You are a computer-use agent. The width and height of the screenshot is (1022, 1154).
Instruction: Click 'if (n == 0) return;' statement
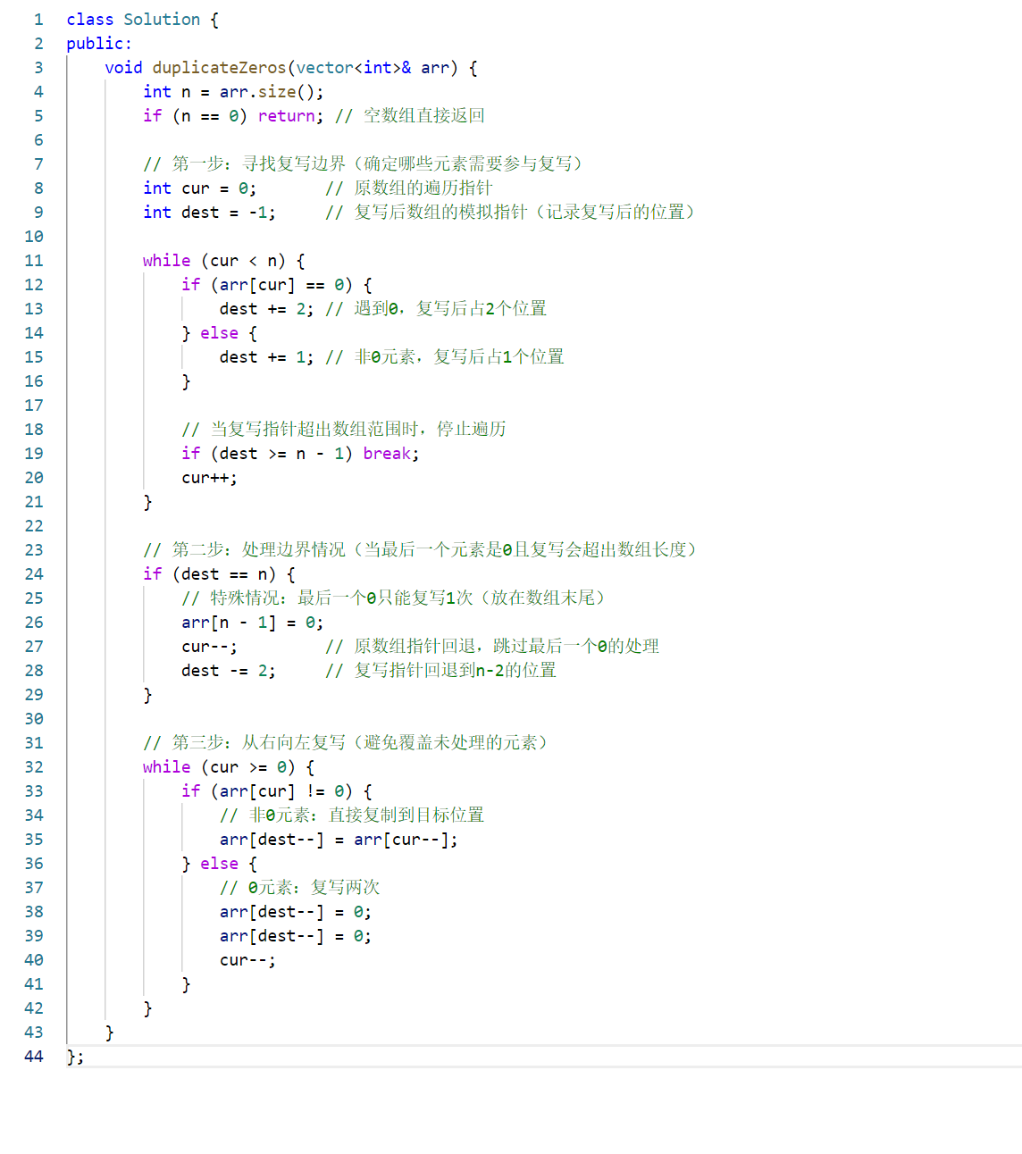pos(233,116)
